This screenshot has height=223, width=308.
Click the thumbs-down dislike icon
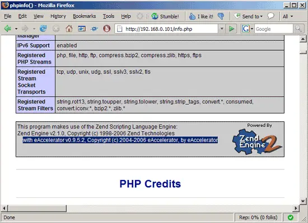coord(221,16)
